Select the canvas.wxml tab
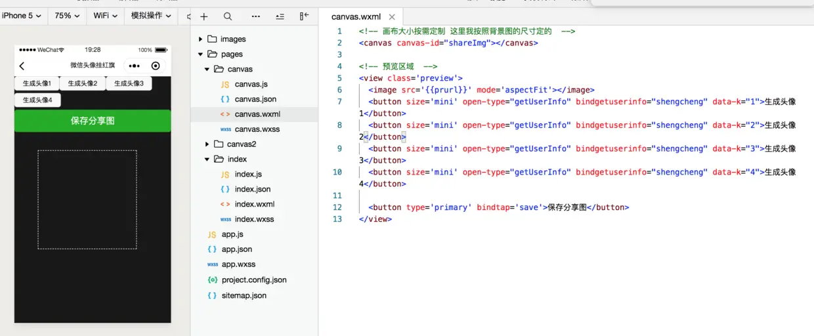 click(x=356, y=17)
